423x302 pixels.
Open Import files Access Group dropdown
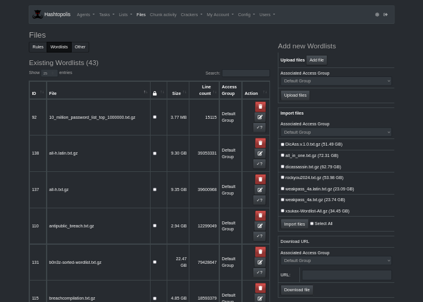(336, 132)
